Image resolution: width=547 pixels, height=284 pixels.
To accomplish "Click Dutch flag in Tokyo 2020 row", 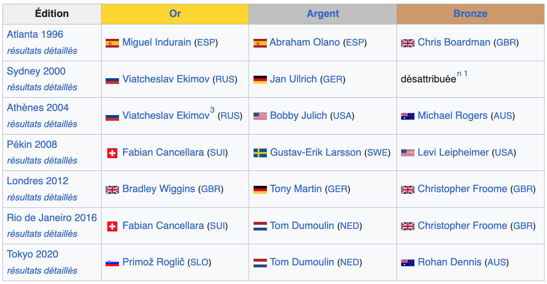I will 260,262.
